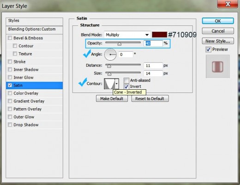Enable Anti-aliased option
This screenshot has height=185, width=240.
[x=126, y=80]
